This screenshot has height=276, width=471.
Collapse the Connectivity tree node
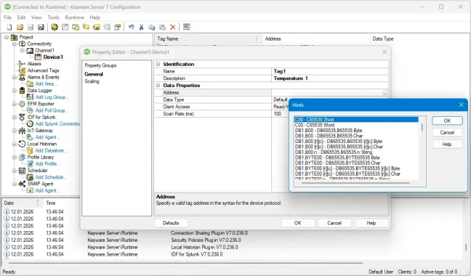point(15,44)
